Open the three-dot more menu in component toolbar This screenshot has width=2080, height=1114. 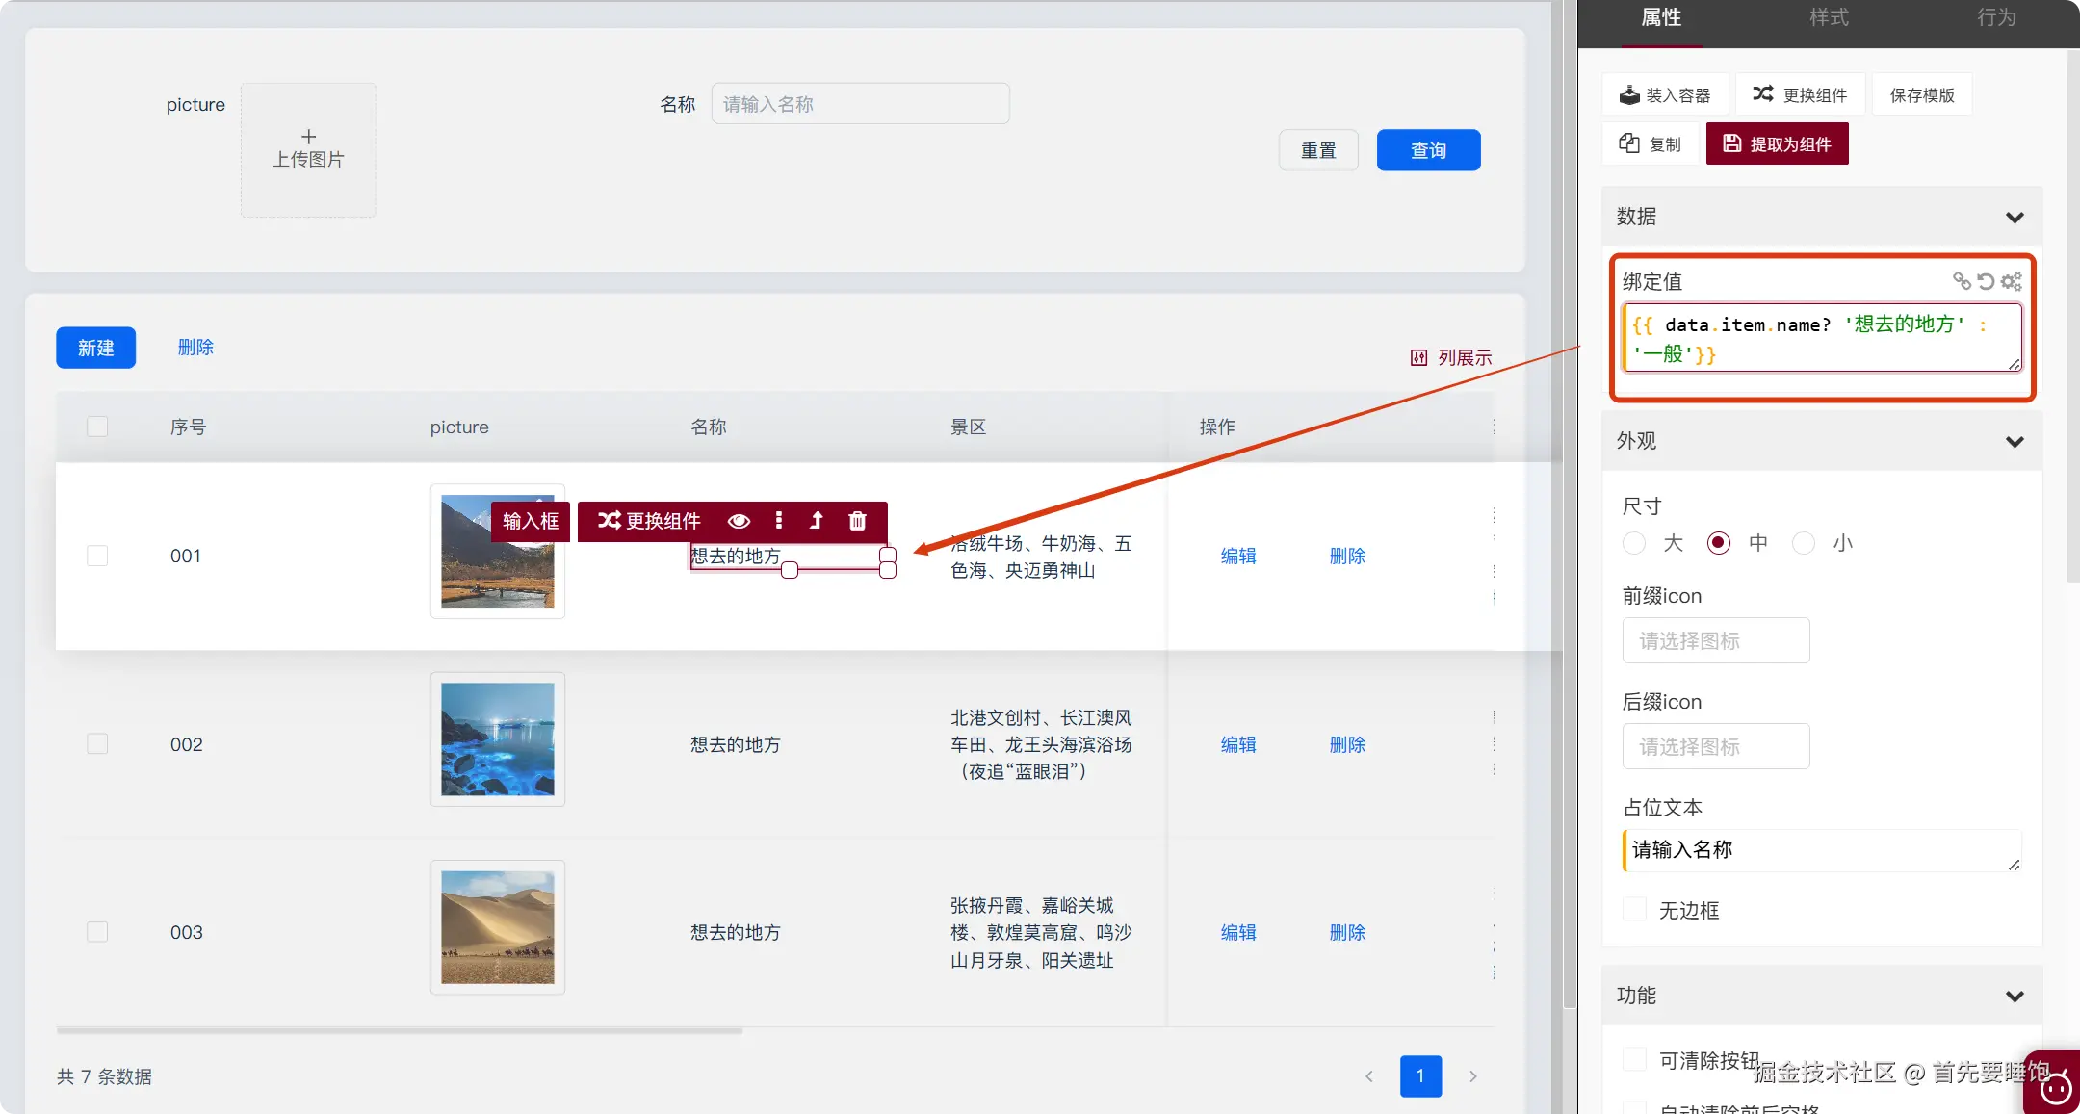[x=779, y=521]
